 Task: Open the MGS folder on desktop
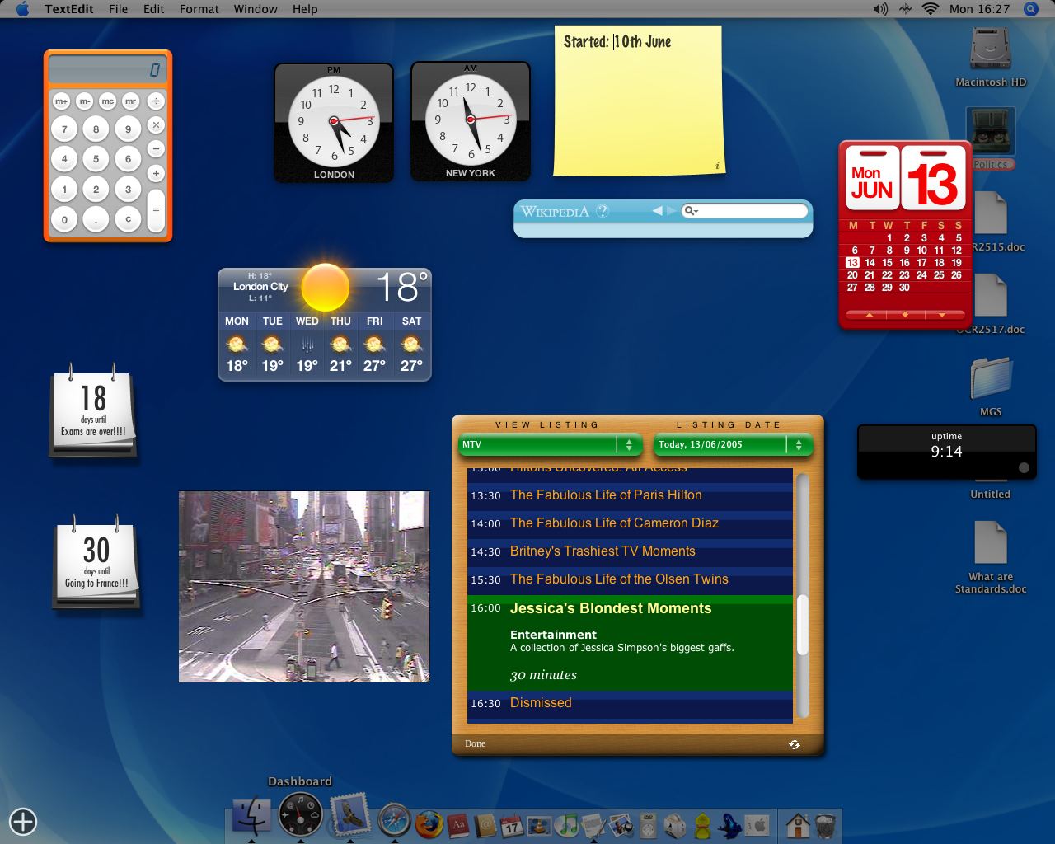(x=990, y=378)
